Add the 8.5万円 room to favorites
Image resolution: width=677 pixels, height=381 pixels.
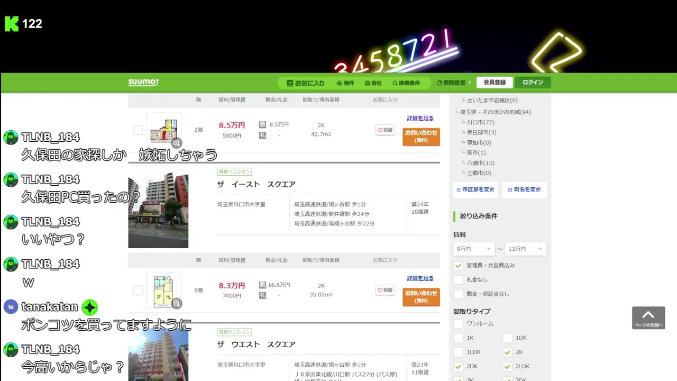[386, 130]
